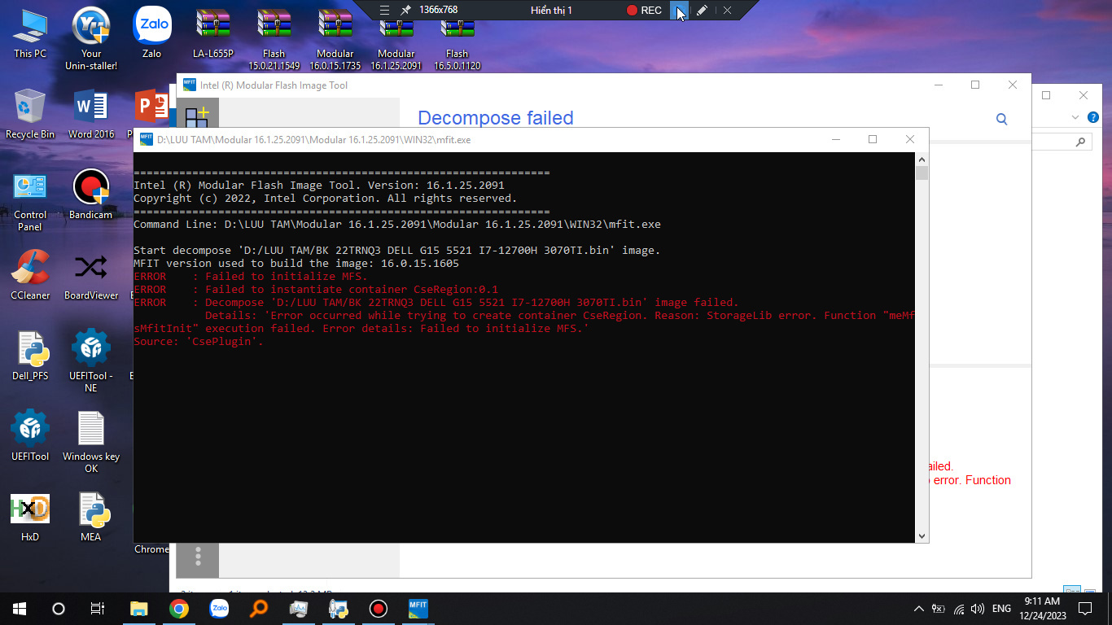This screenshot has height=625, width=1112.
Task: Open the three-dot menu in MFIT sidebar
Action: (x=198, y=557)
